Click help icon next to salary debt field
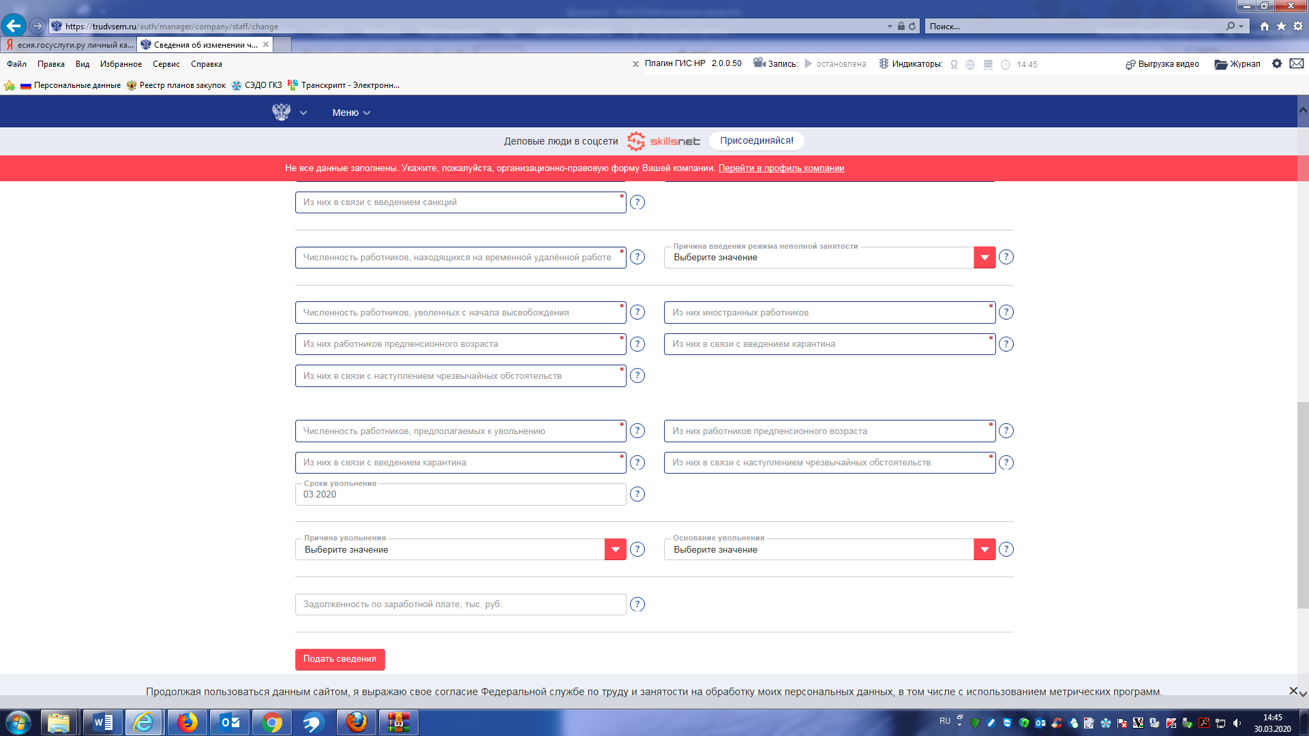 click(637, 604)
